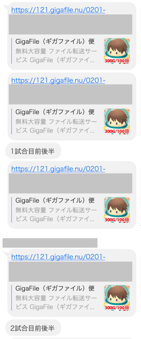The width and height of the screenshot is (141, 339).
Task: Tap the gray redacted box under the topmost link
Action: (70, 24)
